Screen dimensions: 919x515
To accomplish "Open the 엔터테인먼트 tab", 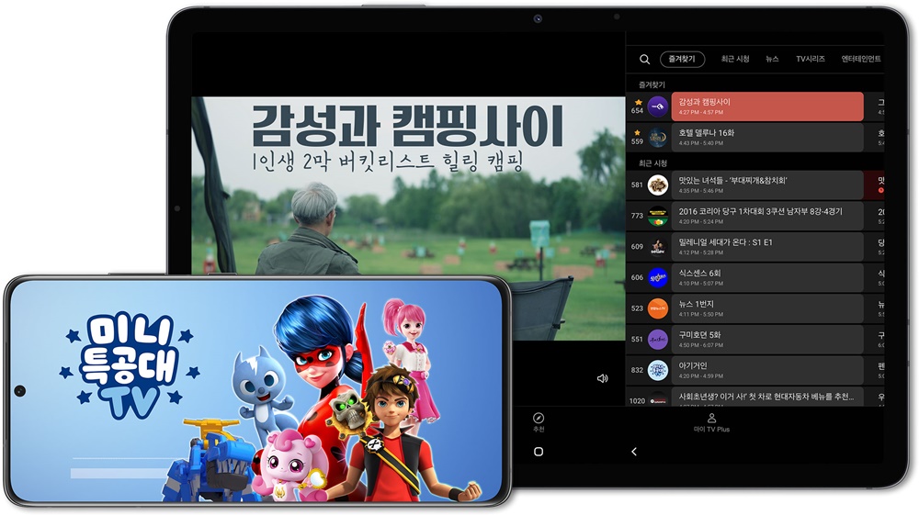I will [861, 59].
